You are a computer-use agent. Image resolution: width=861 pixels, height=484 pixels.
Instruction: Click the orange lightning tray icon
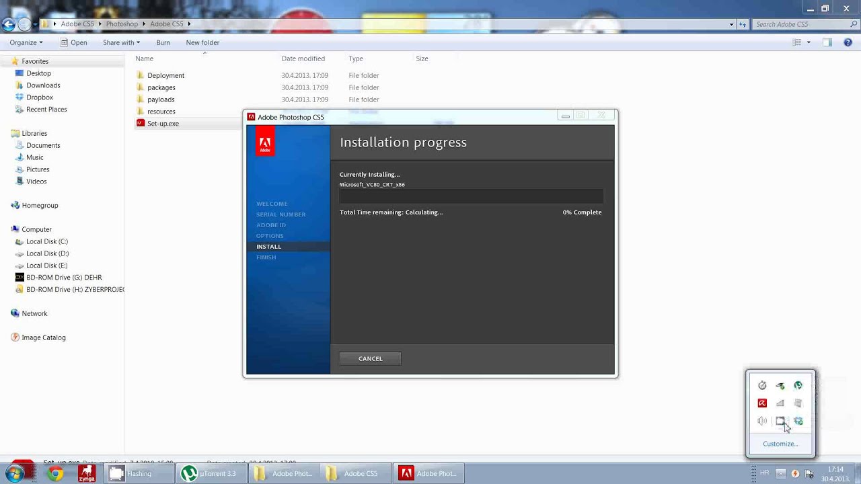[x=795, y=473]
